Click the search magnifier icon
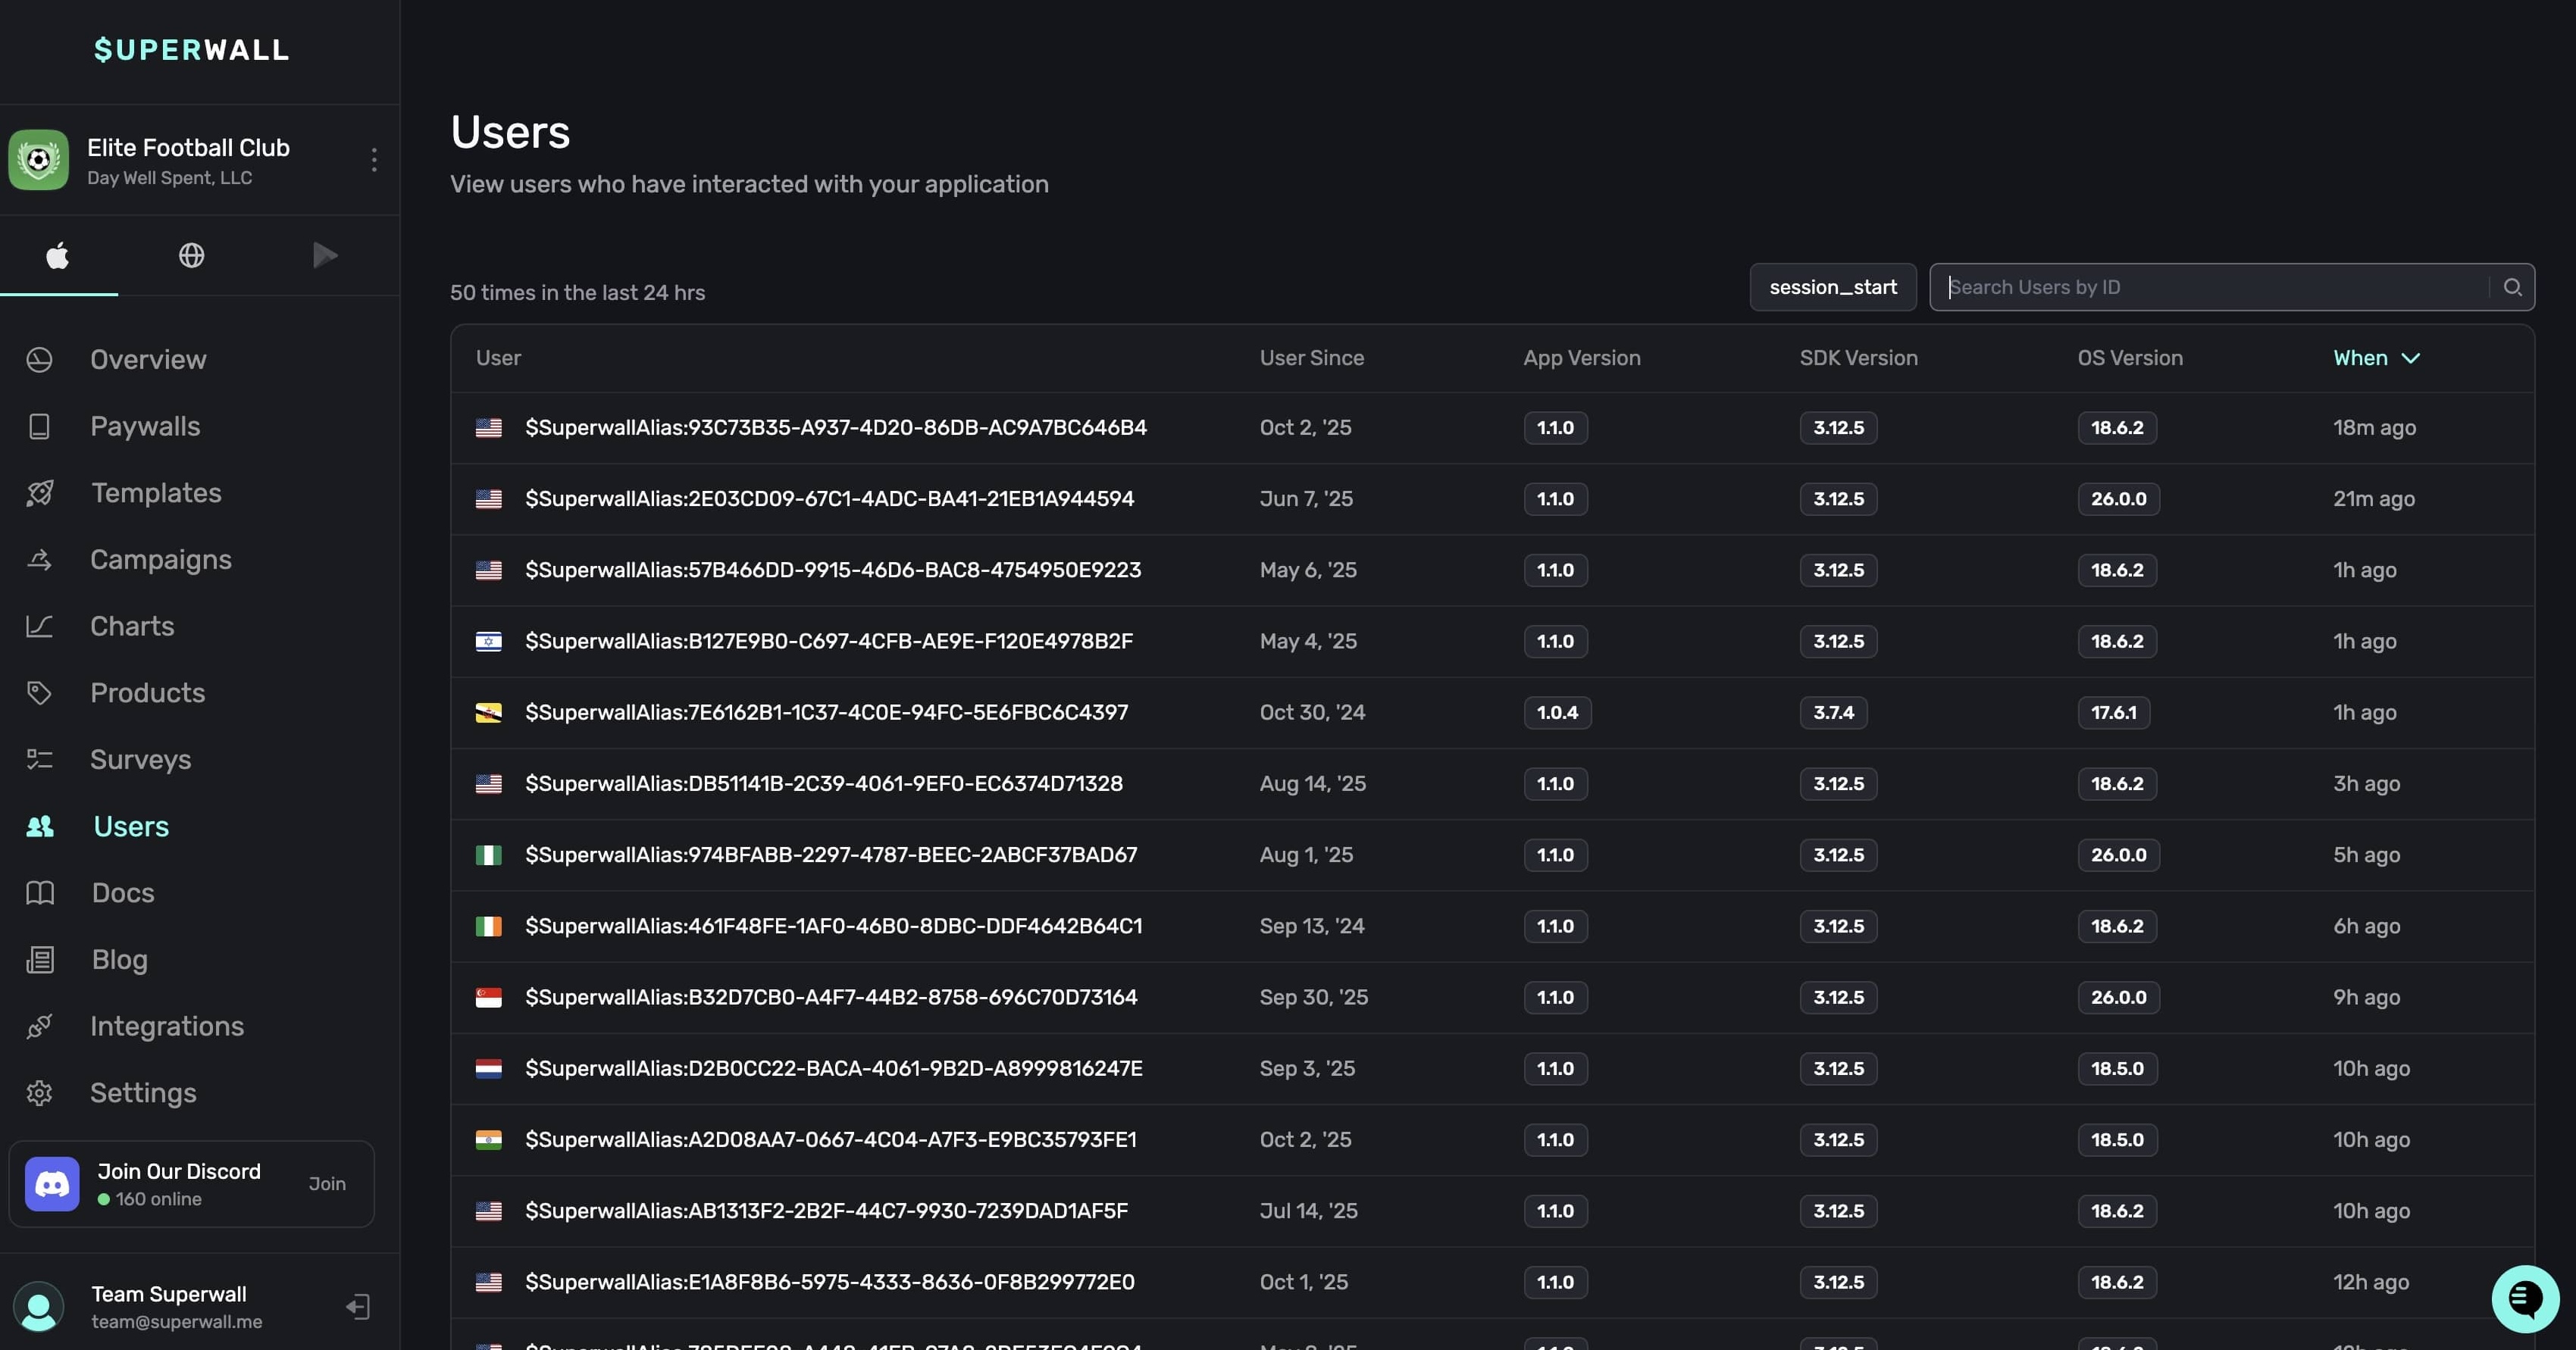The image size is (2576, 1350). (x=2512, y=288)
